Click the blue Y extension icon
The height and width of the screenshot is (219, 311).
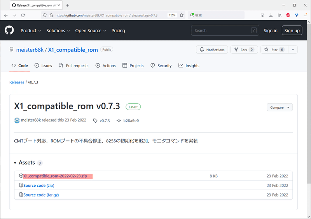click(297, 15)
